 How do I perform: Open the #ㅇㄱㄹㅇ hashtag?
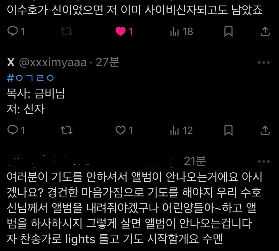tap(30, 78)
